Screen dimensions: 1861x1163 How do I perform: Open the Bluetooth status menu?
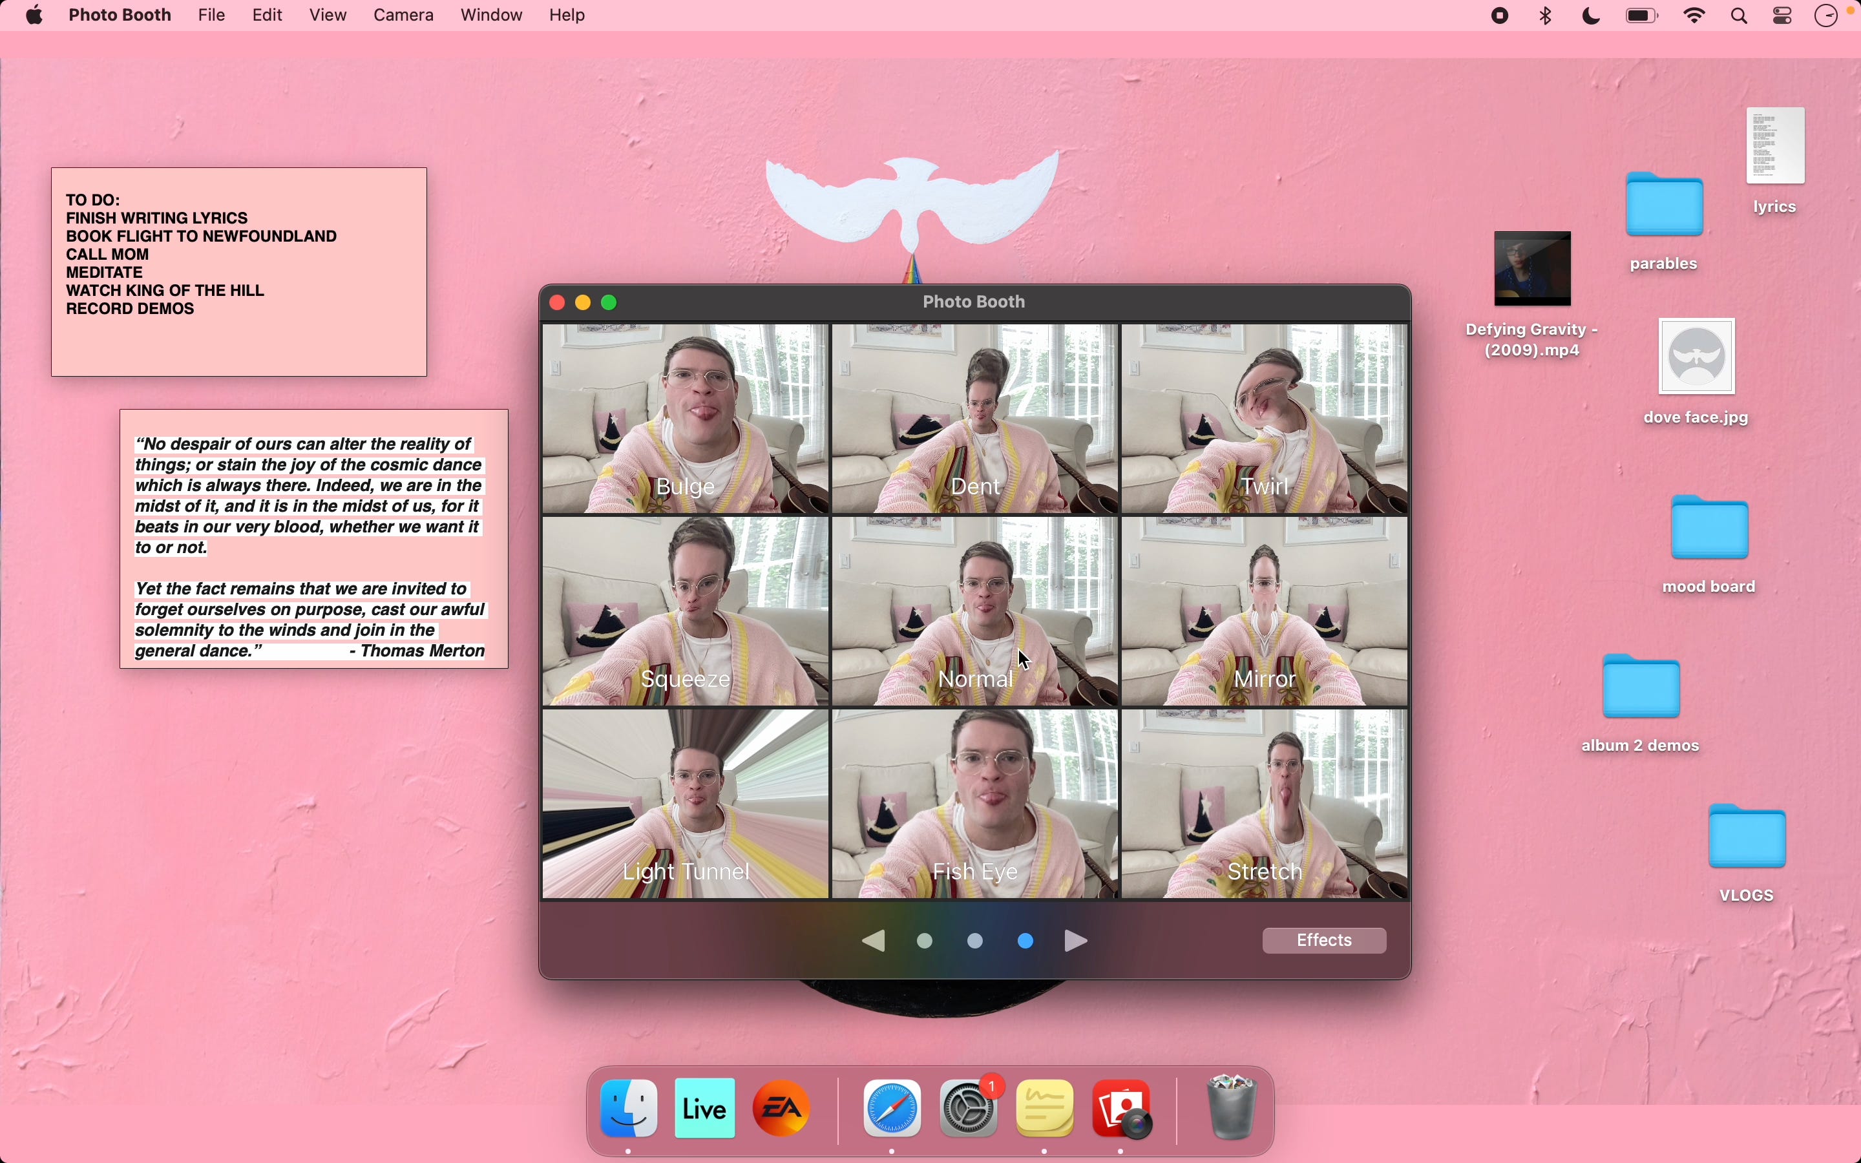pyautogui.click(x=1546, y=16)
